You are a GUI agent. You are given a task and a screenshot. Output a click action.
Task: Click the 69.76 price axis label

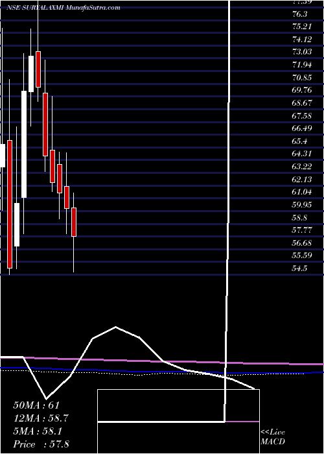301,90
